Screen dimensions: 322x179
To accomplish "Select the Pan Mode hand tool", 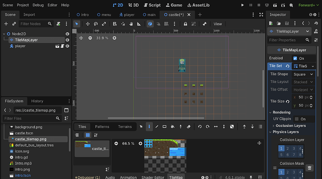I will (131, 24).
